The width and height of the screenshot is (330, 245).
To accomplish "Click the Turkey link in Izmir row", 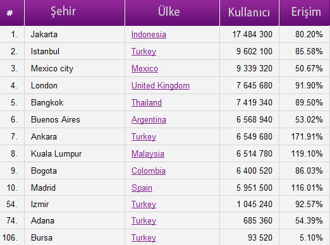I will pyautogui.click(x=144, y=205).
